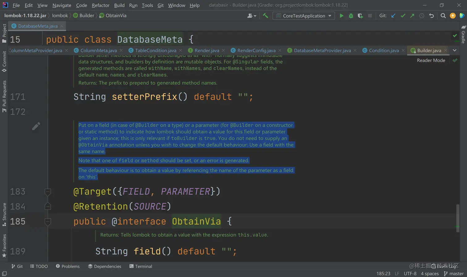Open the colorful JetBrains icon at toolbar end

tap(462, 16)
